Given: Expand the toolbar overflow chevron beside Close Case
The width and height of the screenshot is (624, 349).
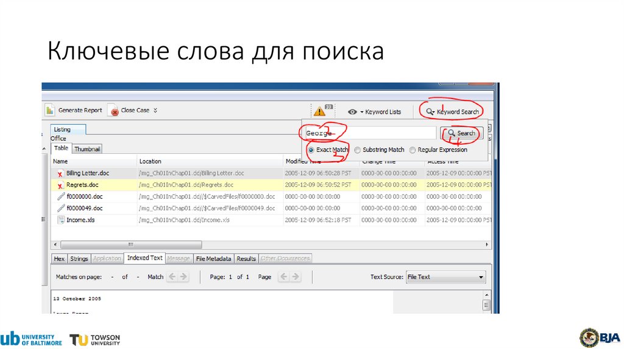Looking at the screenshot, I should pos(155,111).
